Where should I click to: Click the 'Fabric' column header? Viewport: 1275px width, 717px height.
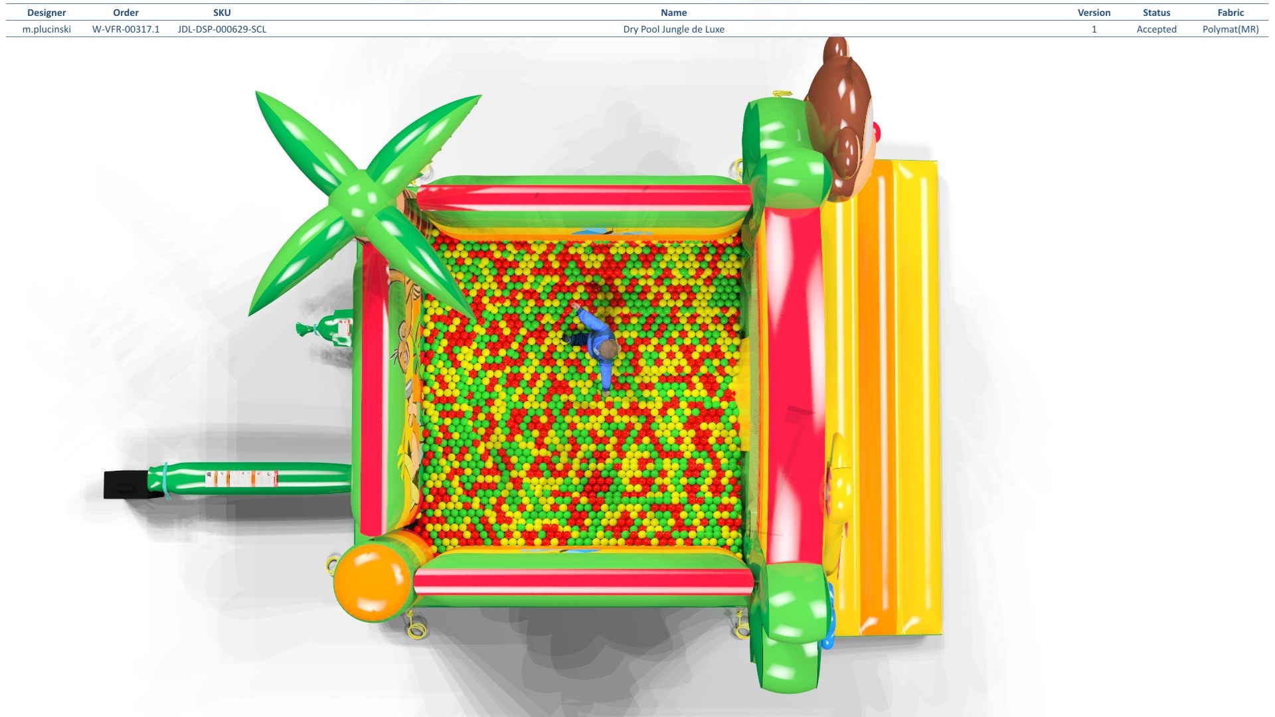(x=1231, y=13)
